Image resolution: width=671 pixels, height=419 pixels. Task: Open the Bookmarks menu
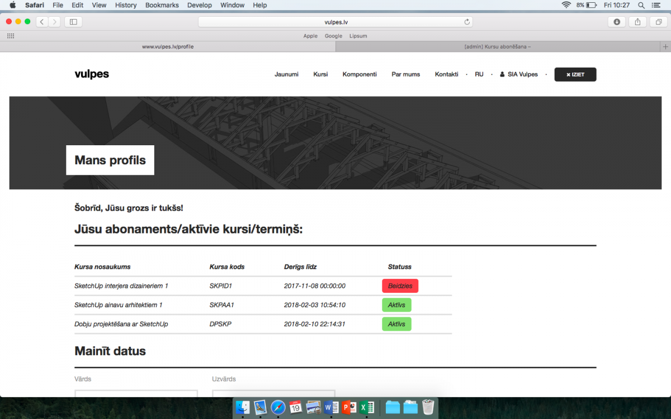[x=162, y=5]
